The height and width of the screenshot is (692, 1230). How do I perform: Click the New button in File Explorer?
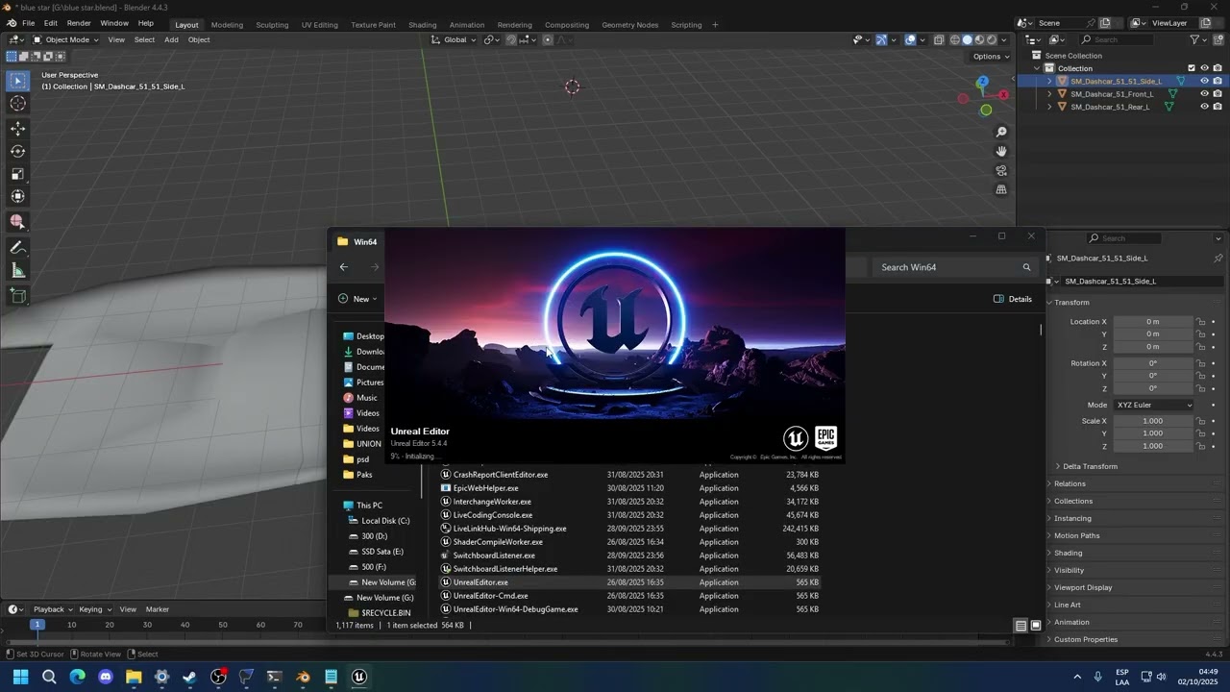point(359,299)
